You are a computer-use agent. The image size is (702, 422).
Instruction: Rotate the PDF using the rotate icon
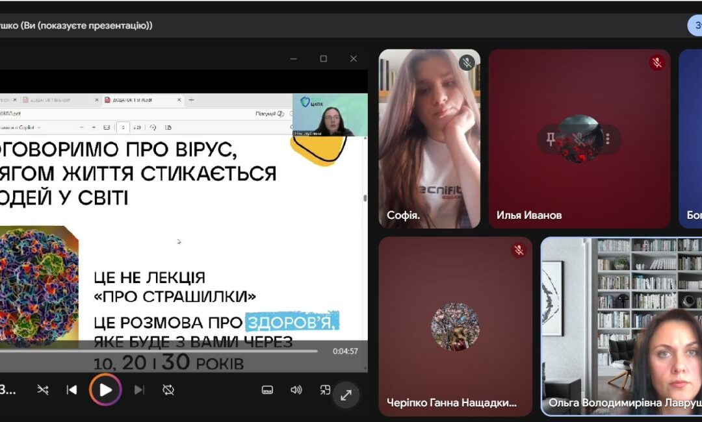153,127
